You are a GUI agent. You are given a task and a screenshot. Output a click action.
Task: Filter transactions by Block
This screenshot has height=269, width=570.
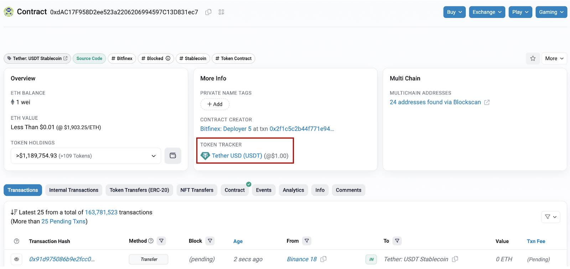click(210, 241)
